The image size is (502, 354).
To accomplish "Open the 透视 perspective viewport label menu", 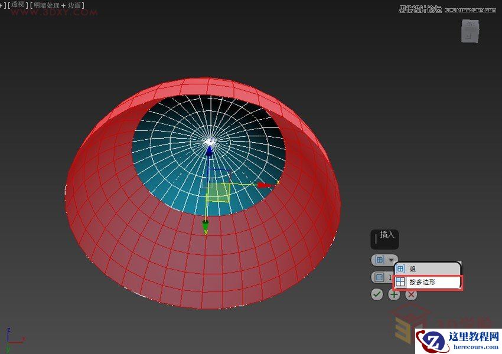I will 18,5.
